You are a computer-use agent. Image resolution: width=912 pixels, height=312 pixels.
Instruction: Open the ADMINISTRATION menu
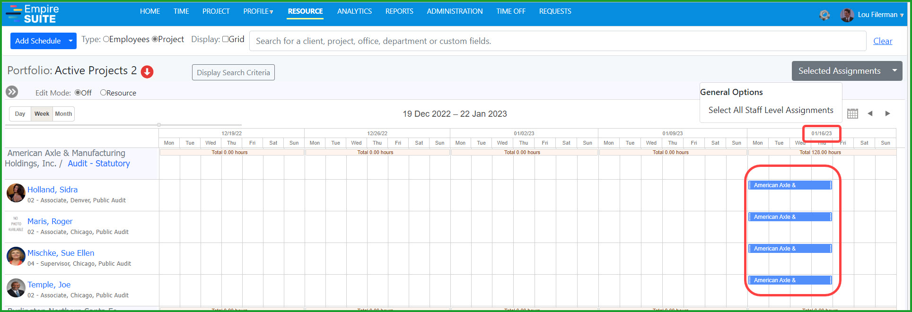pos(455,11)
